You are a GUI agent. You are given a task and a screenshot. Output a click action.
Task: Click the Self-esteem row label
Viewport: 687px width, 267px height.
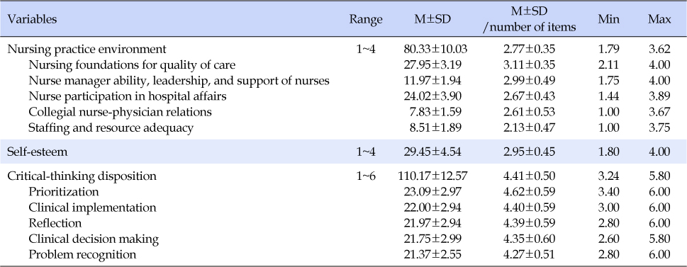coord(36,152)
